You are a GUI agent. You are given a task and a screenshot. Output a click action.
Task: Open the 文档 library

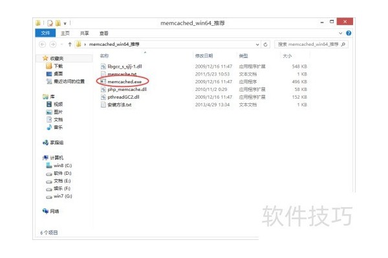pyautogui.click(x=58, y=119)
